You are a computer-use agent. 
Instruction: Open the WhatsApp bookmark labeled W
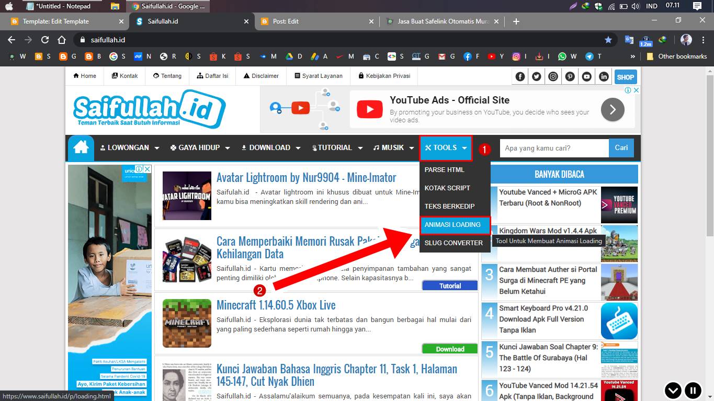(x=568, y=56)
